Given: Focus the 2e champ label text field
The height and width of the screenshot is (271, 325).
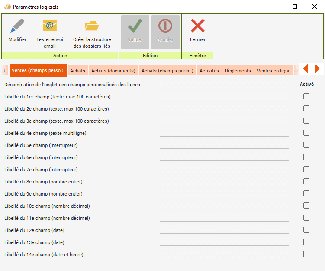Looking at the screenshot, I should click(x=224, y=108).
